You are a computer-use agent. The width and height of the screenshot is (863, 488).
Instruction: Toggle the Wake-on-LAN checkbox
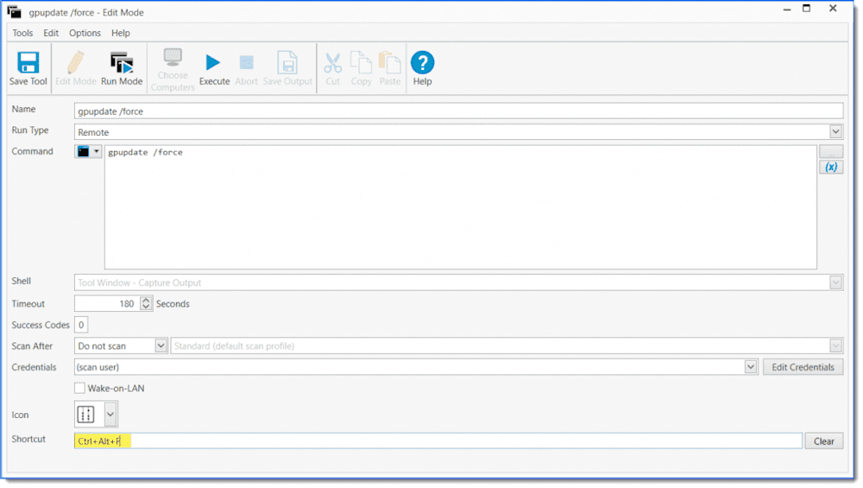[x=79, y=388]
